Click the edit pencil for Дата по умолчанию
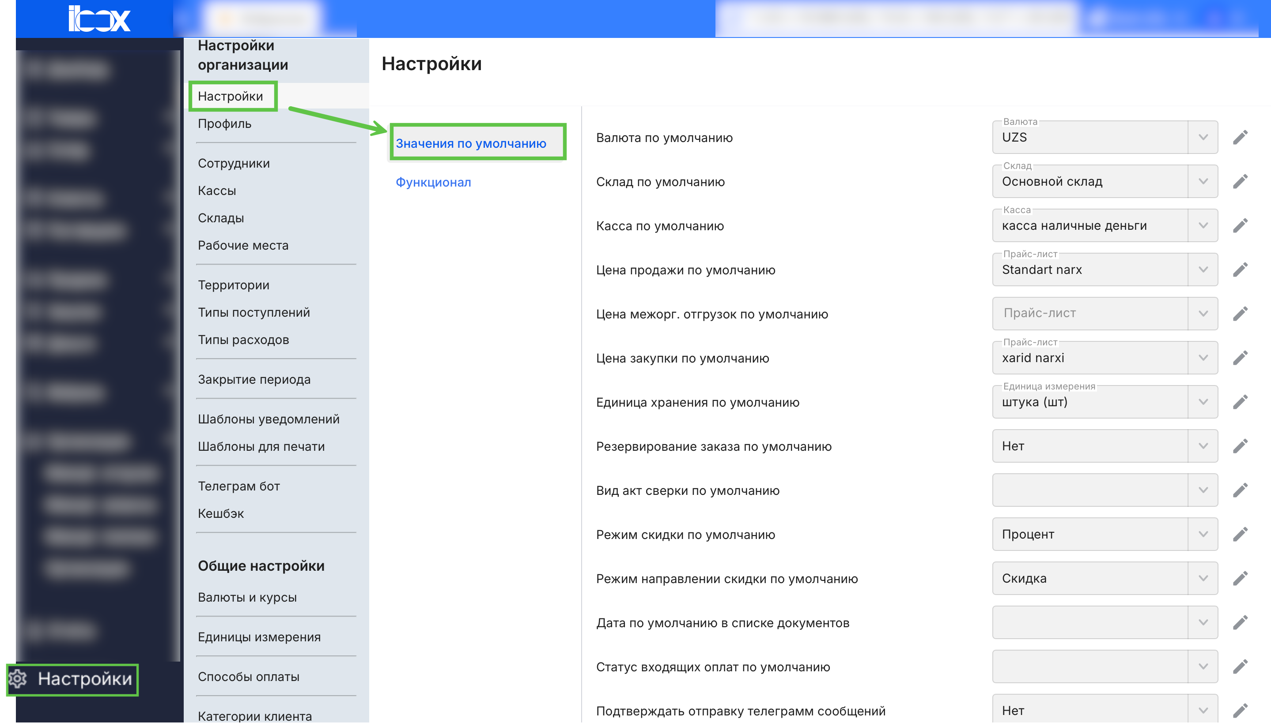Screen dimensions: 1271x726 [1241, 622]
